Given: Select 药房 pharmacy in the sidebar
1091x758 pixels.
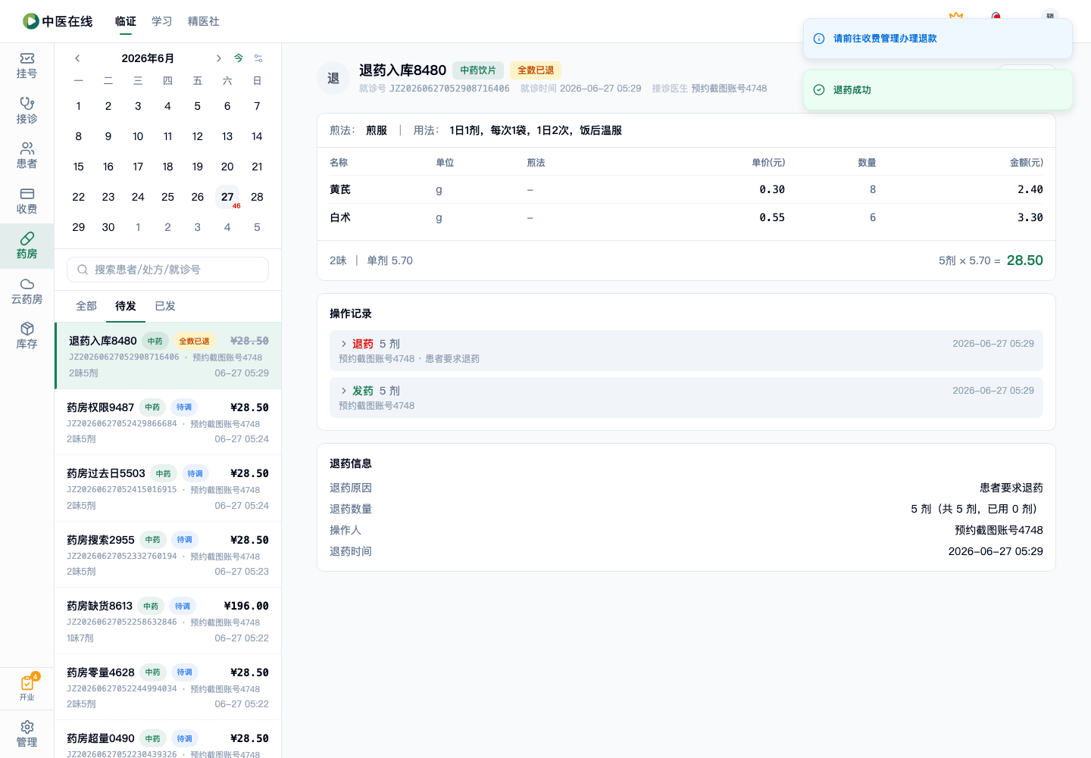Looking at the screenshot, I should pos(27,246).
